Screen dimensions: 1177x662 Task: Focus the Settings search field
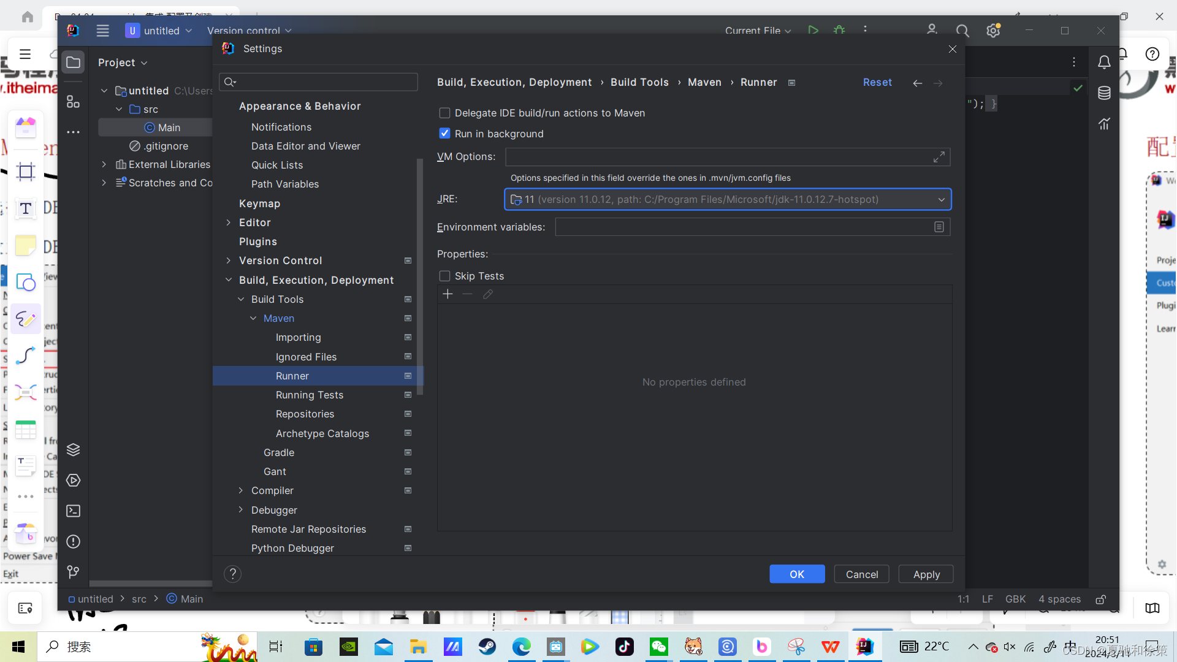(x=318, y=82)
